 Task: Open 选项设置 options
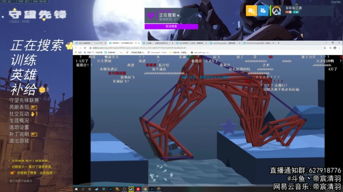(x=19, y=127)
